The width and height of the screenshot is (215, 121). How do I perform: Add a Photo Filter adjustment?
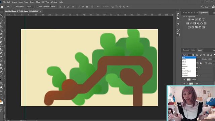click(x=198, y=24)
